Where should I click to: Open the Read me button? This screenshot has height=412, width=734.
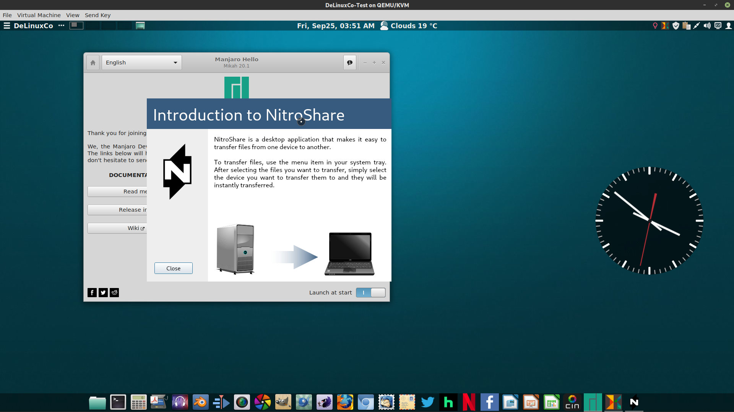pyautogui.click(x=117, y=192)
